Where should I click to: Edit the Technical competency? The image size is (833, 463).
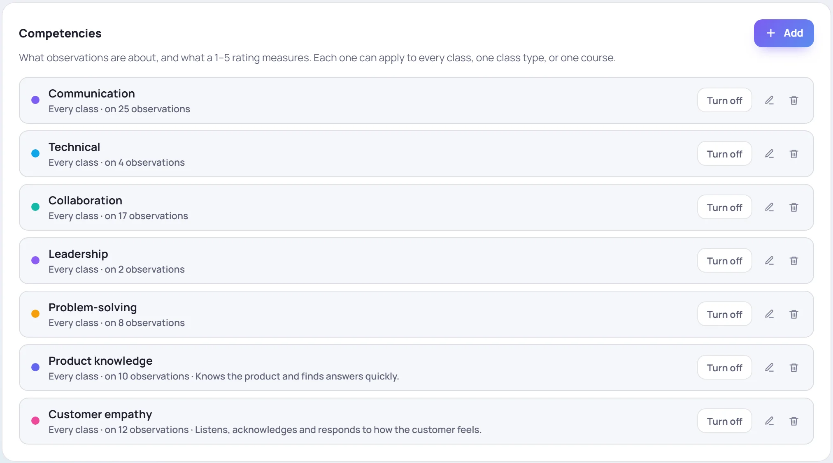(x=769, y=154)
